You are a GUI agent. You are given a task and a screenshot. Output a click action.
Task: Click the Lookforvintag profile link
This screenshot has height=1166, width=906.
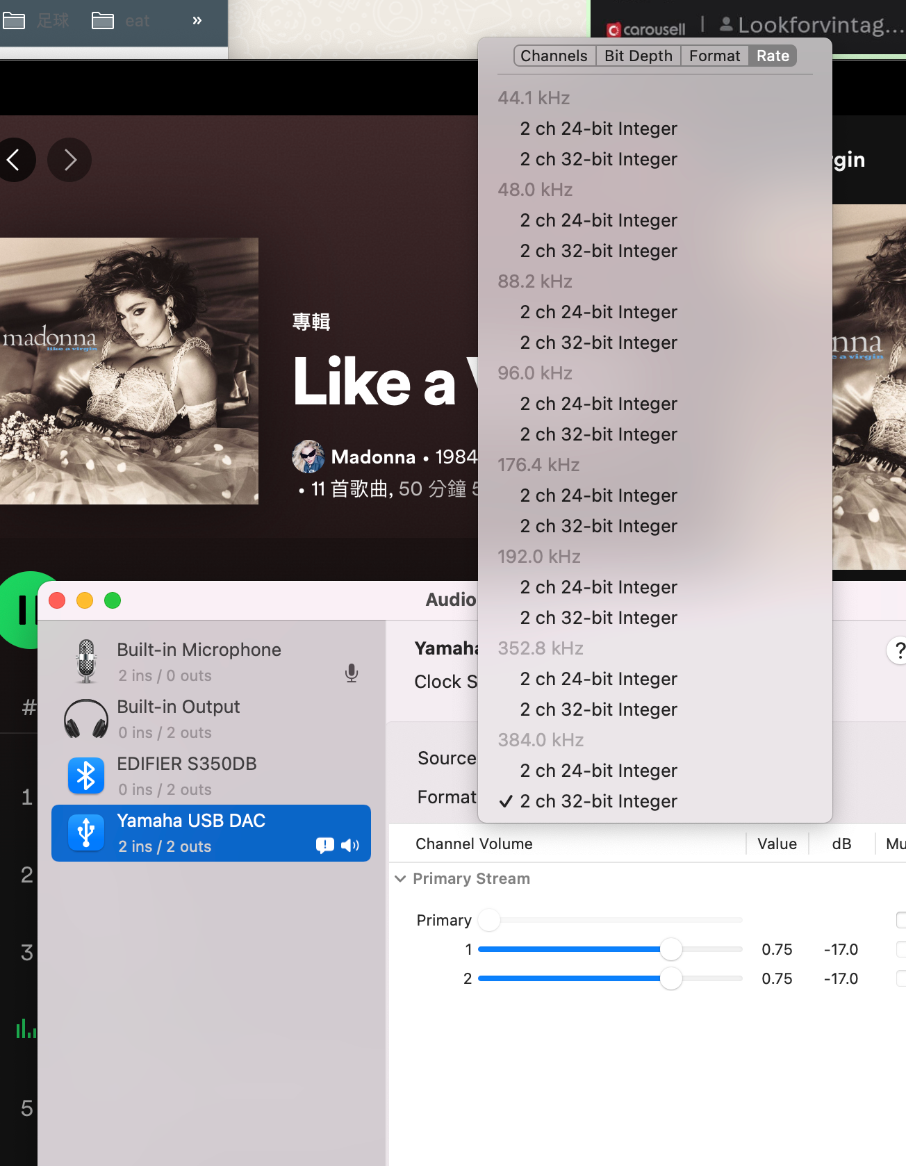pyautogui.click(x=813, y=26)
